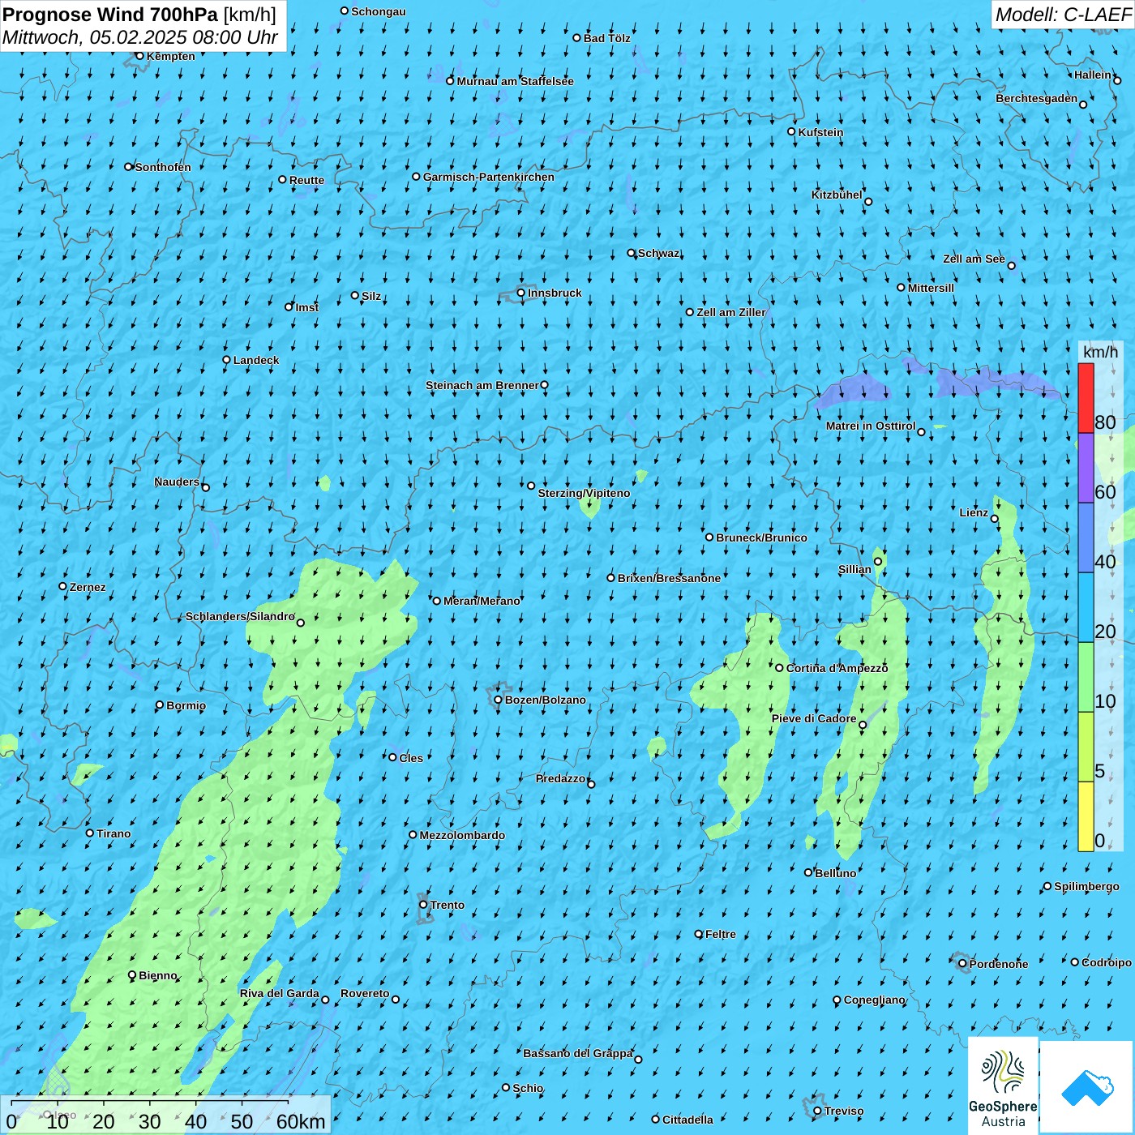This screenshot has width=1135, height=1135.
Task: Click the Bormio label
Action: [186, 705]
